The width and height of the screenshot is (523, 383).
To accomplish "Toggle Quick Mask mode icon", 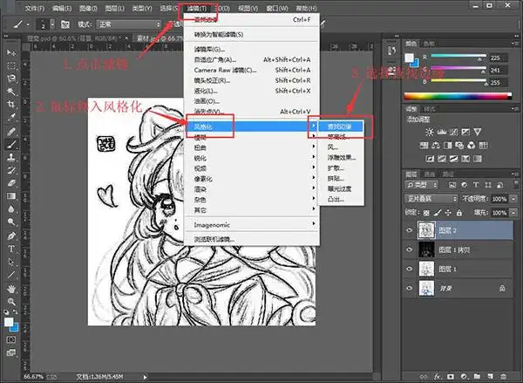I will (x=11, y=339).
